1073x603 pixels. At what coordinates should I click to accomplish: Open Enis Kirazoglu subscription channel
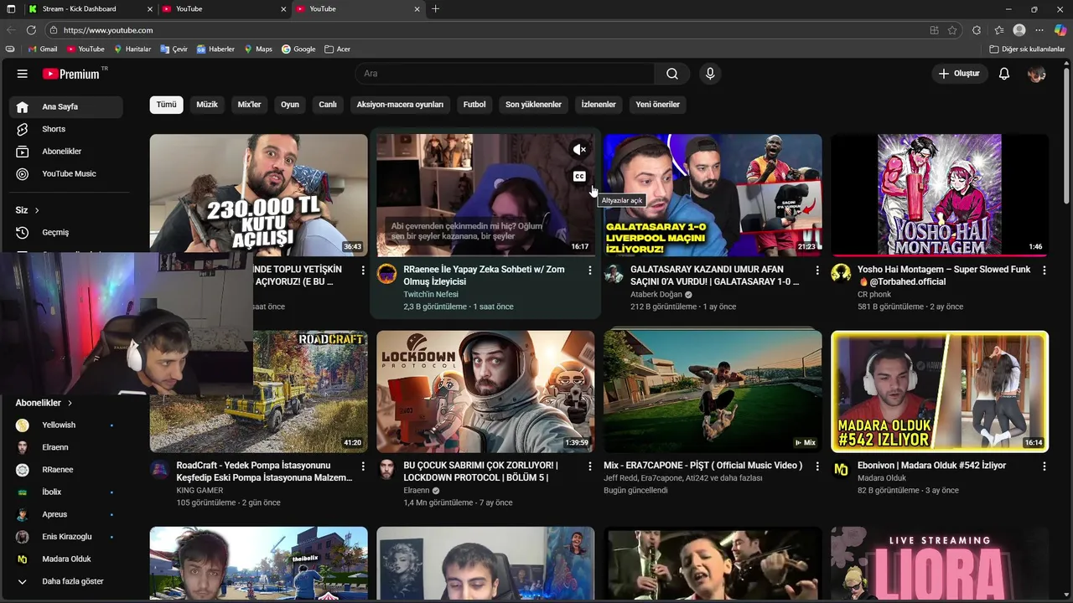click(x=66, y=537)
